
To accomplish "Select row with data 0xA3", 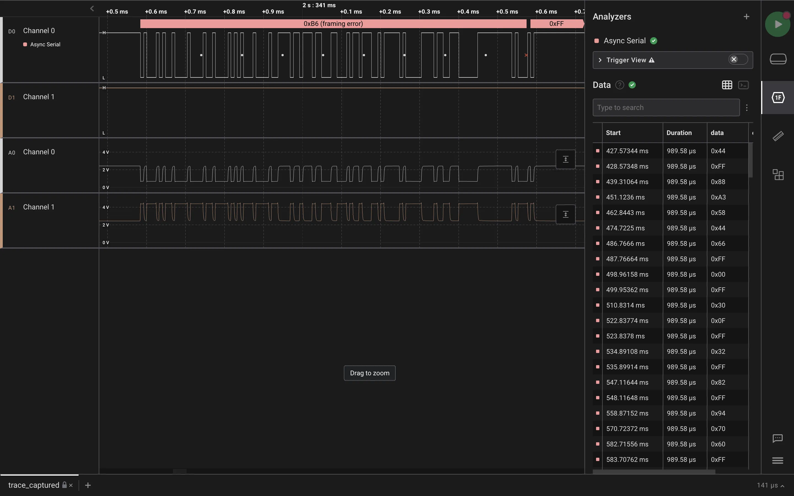I will point(671,197).
